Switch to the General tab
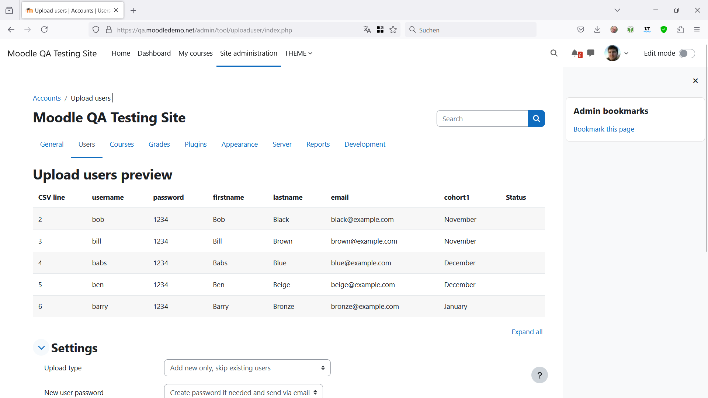 click(52, 144)
